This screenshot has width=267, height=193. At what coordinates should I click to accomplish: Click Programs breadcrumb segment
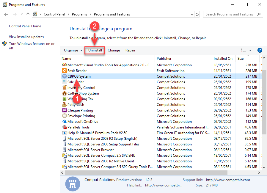pos(79,14)
